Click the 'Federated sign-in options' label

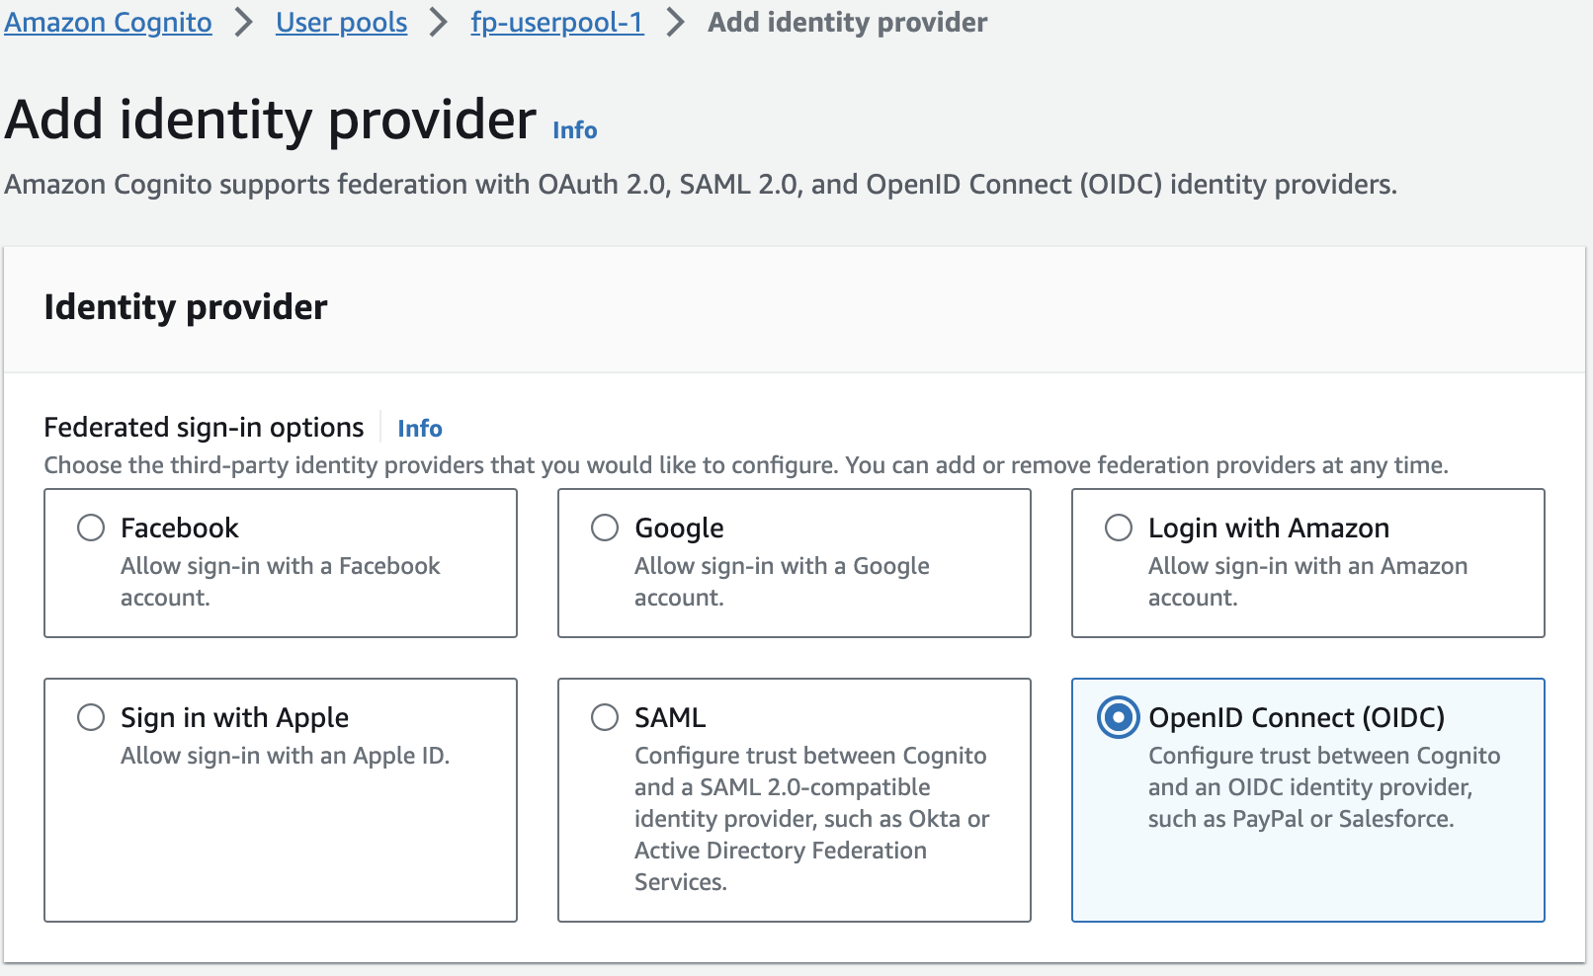[204, 428]
